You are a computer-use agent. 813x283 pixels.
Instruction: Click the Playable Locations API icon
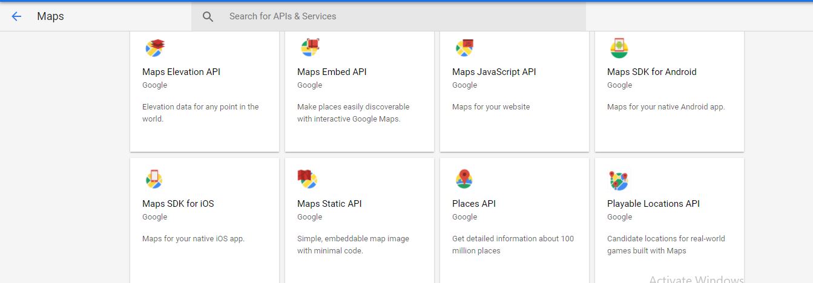coord(619,180)
